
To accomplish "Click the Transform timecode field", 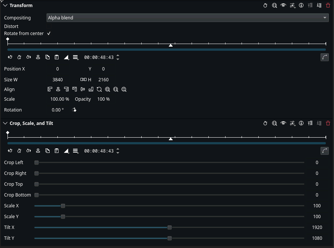I will 99,57.
